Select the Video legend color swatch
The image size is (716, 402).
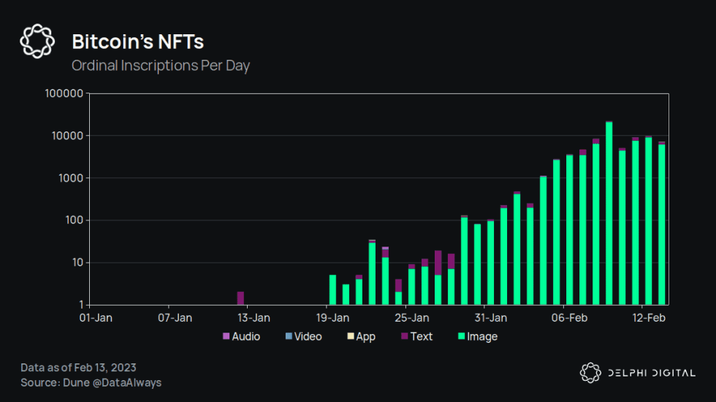tap(288, 336)
